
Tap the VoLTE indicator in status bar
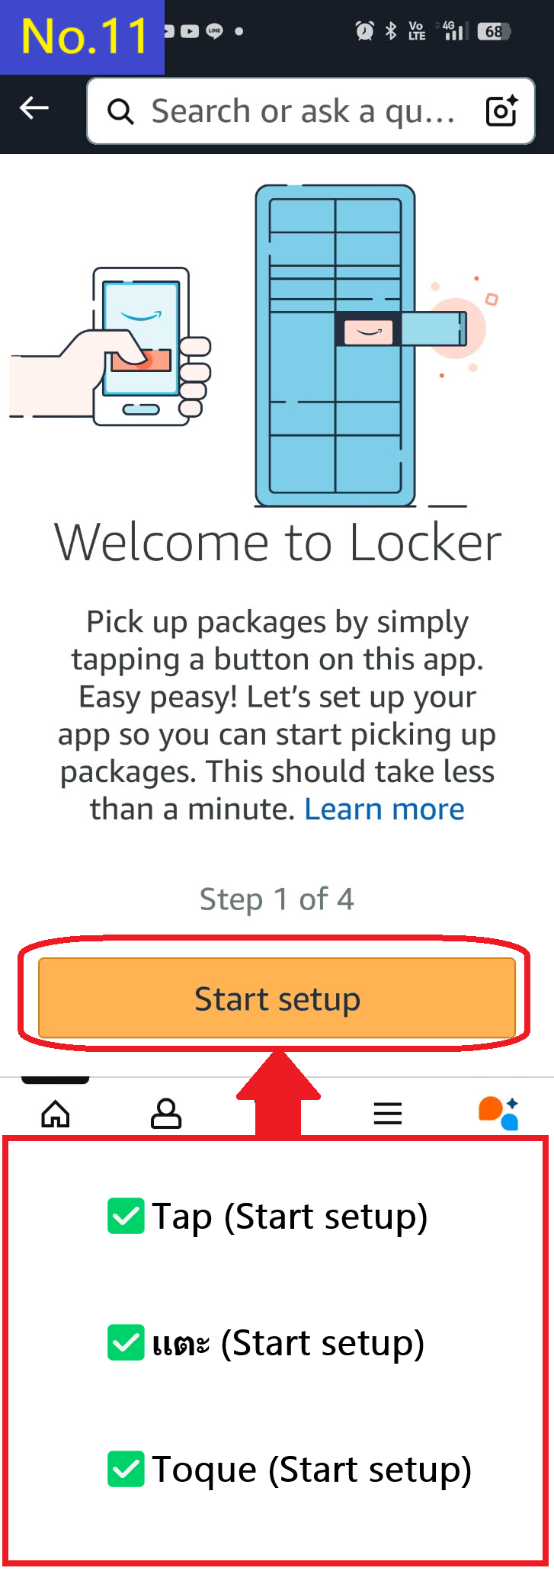[416, 32]
